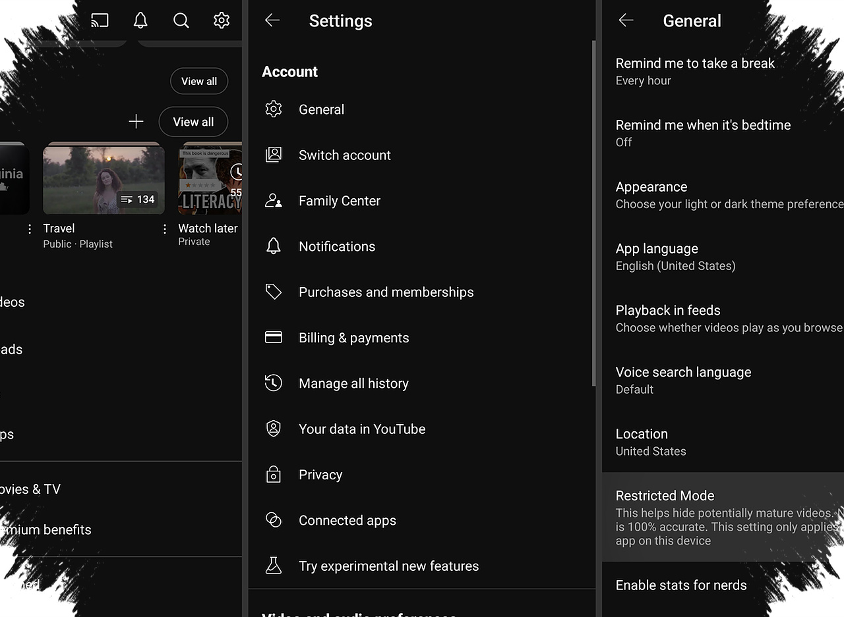Tap the plus icon to create playlist
The width and height of the screenshot is (844, 617).
coord(136,121)
